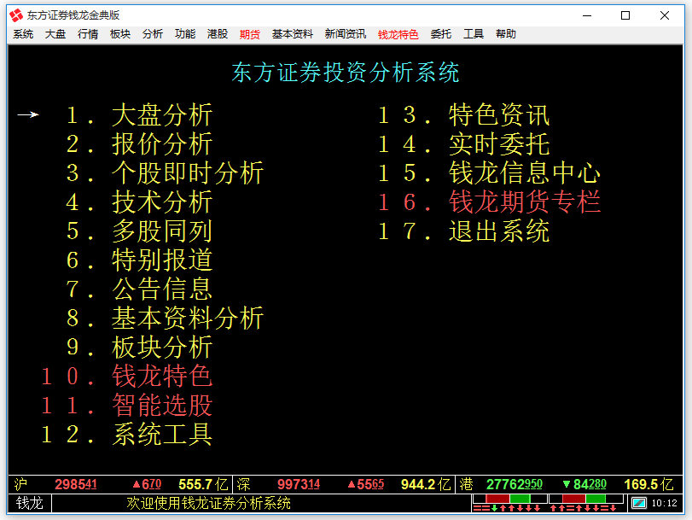Click the welcome message 欢迎使用钱龙证券分析系统

[x=208, y=503]
